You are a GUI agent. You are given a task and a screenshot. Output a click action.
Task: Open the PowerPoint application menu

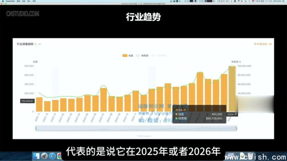(10, 1)
